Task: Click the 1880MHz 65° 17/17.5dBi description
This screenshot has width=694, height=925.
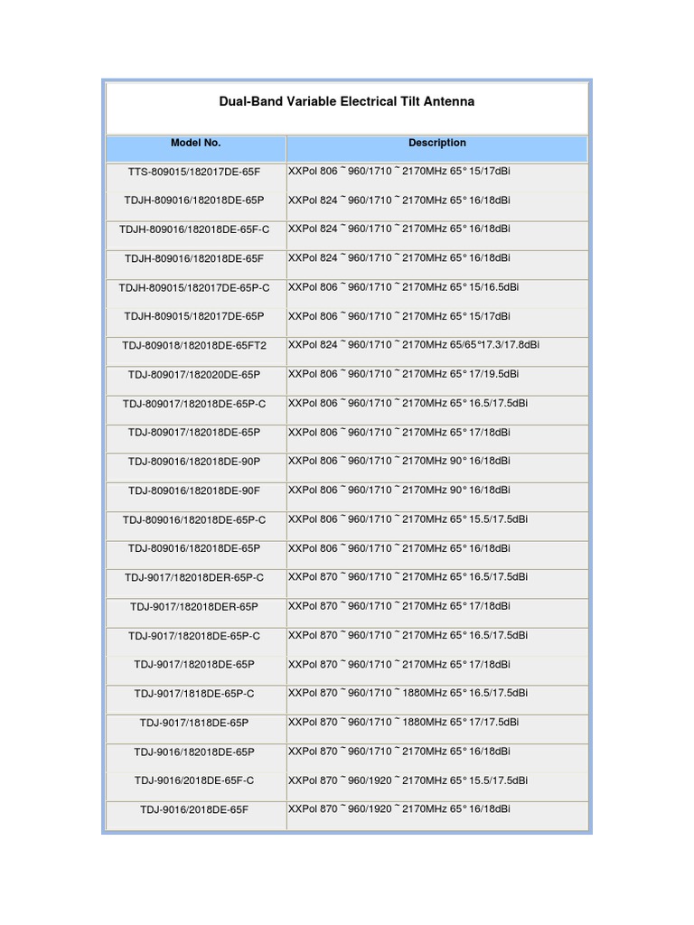Action: click(403, 723)
